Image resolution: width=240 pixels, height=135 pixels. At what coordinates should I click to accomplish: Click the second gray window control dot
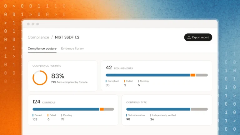[33, 24]
